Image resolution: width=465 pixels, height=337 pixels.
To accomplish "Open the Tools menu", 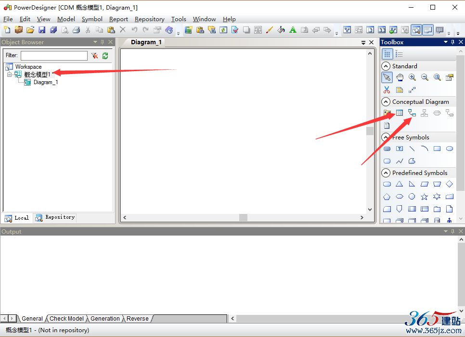I will (x=179, y=19).
